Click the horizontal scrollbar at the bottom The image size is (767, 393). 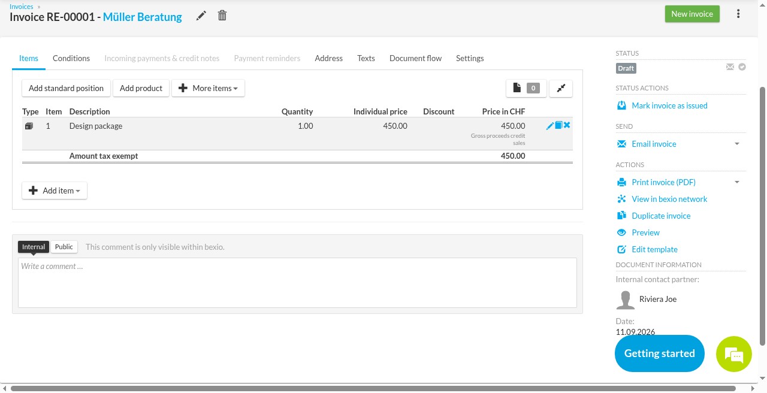(373, 389)
